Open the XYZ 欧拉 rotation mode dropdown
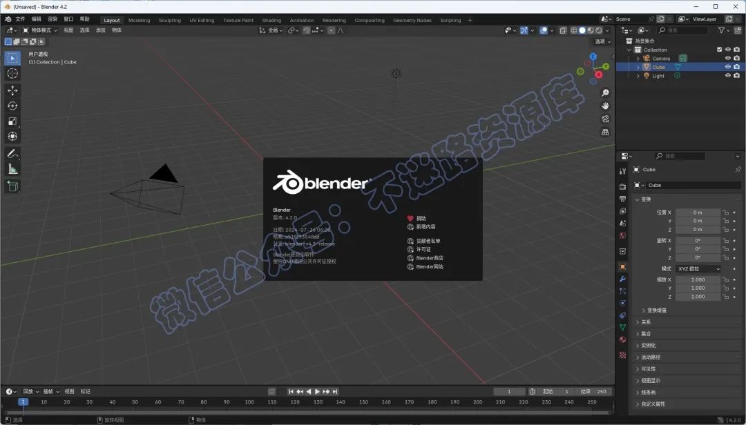The height and width of the screenshot is (425, 746). (x=698, y=269)
